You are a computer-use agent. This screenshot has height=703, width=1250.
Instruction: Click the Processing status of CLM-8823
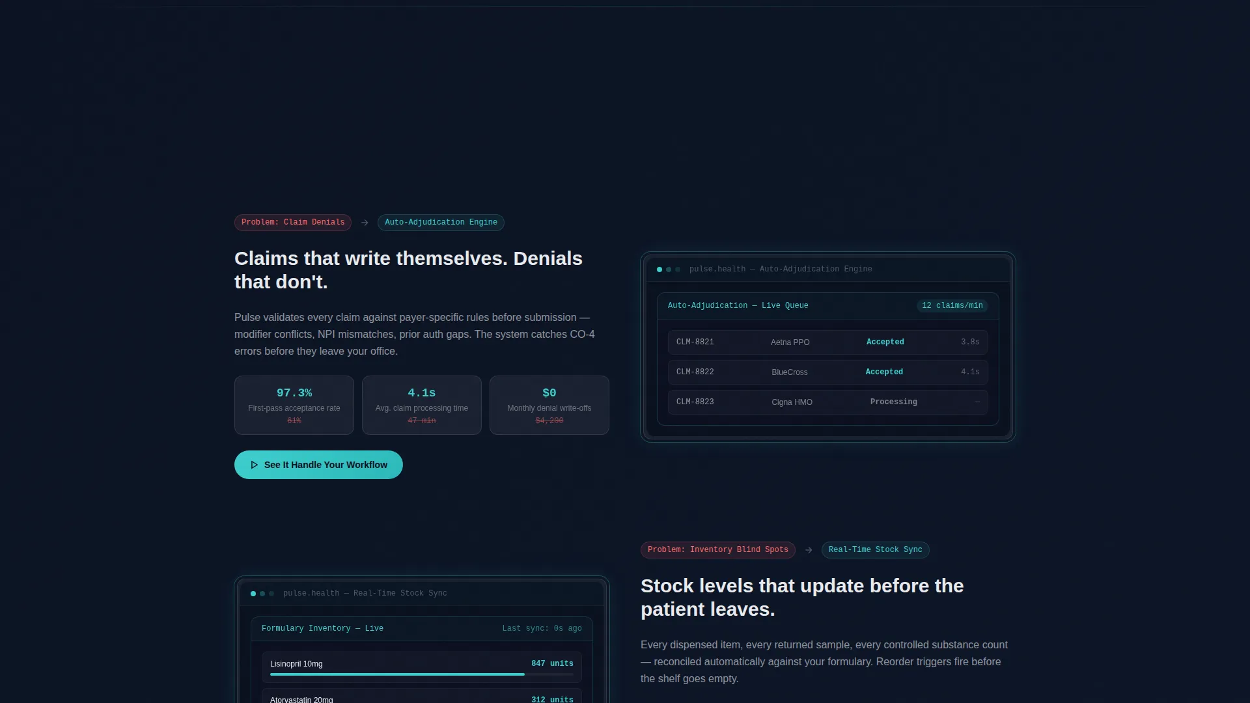point(893,402)
